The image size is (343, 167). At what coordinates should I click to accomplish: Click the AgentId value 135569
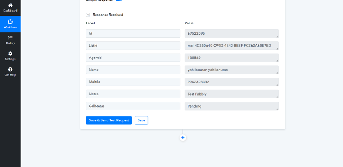(231, 58)
